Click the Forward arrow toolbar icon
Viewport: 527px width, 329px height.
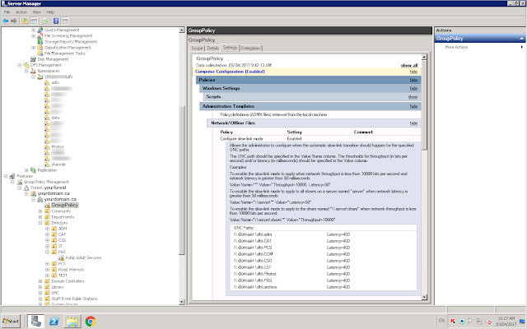[x=14, y=21]
